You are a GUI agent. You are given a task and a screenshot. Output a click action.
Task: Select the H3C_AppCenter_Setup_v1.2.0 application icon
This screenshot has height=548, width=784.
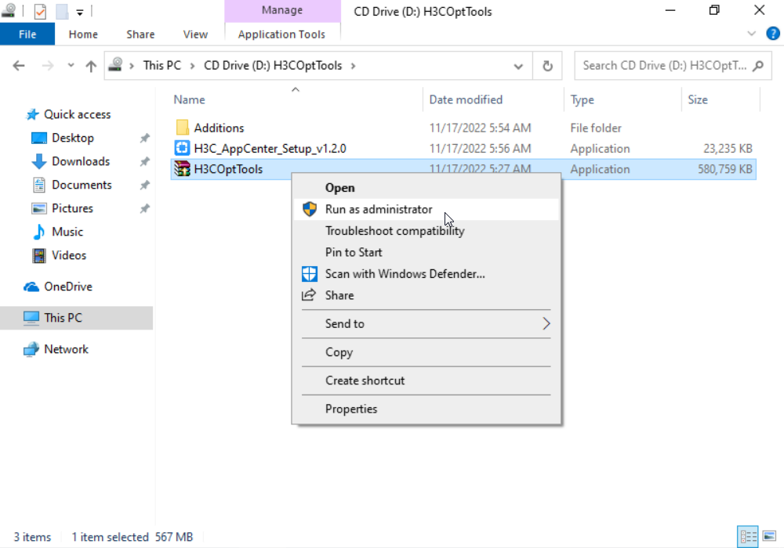pyautogui.click(x=182, y=148)
